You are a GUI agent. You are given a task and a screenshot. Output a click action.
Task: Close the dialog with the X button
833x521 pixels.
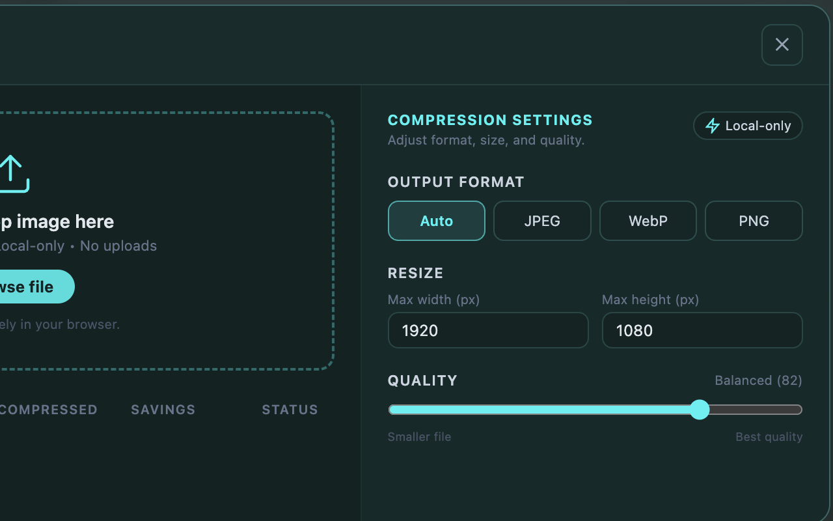[x=782, y=45]
